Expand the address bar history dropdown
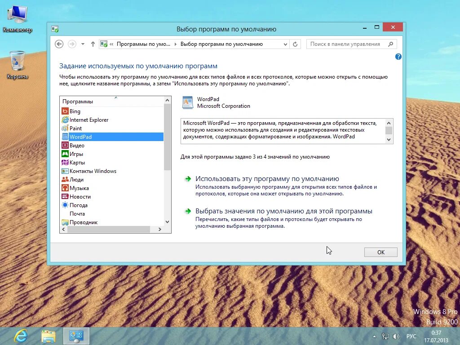This screenshot has width=460, height=345. click(285, 44)
